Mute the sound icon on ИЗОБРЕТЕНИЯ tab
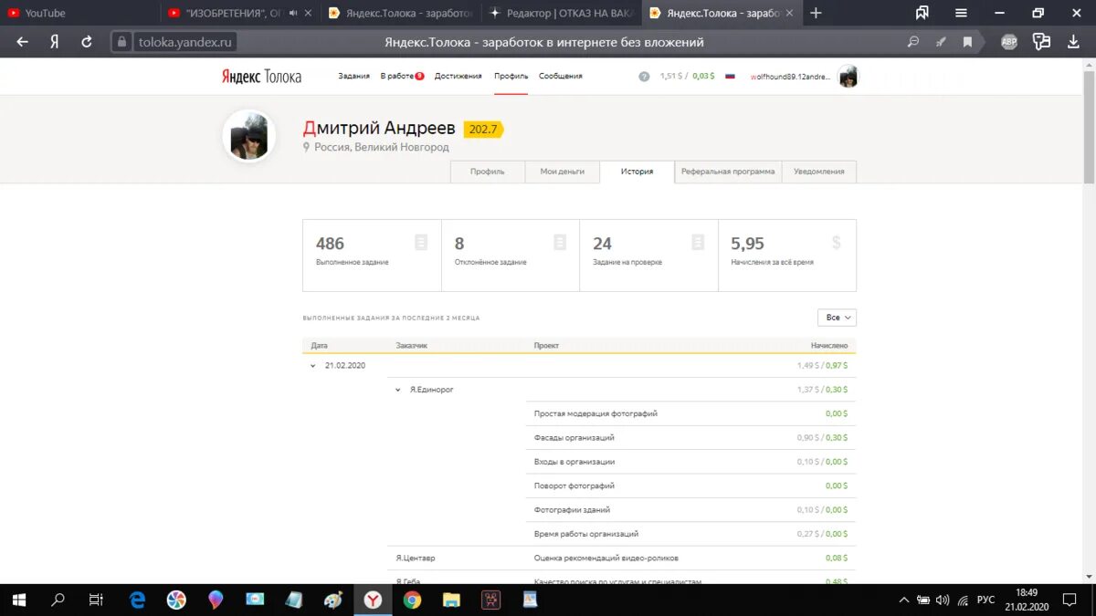Screen dimensions: 1096x616 (292, 13)
